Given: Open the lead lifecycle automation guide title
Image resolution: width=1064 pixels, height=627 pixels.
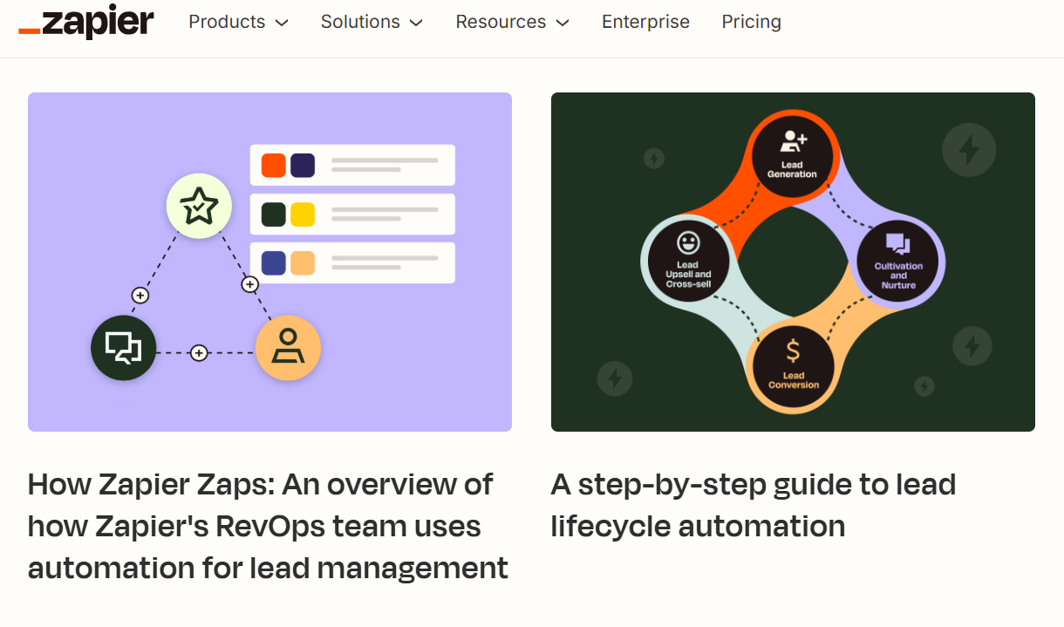Looking at the screenshot, I should [x=754, y=505].
